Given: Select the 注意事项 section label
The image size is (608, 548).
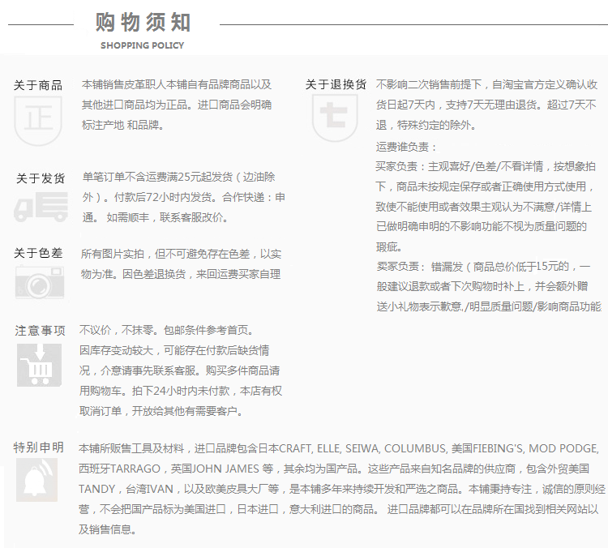Looking at the screenshot, I should pyautogui.click(x=41, y=331).
